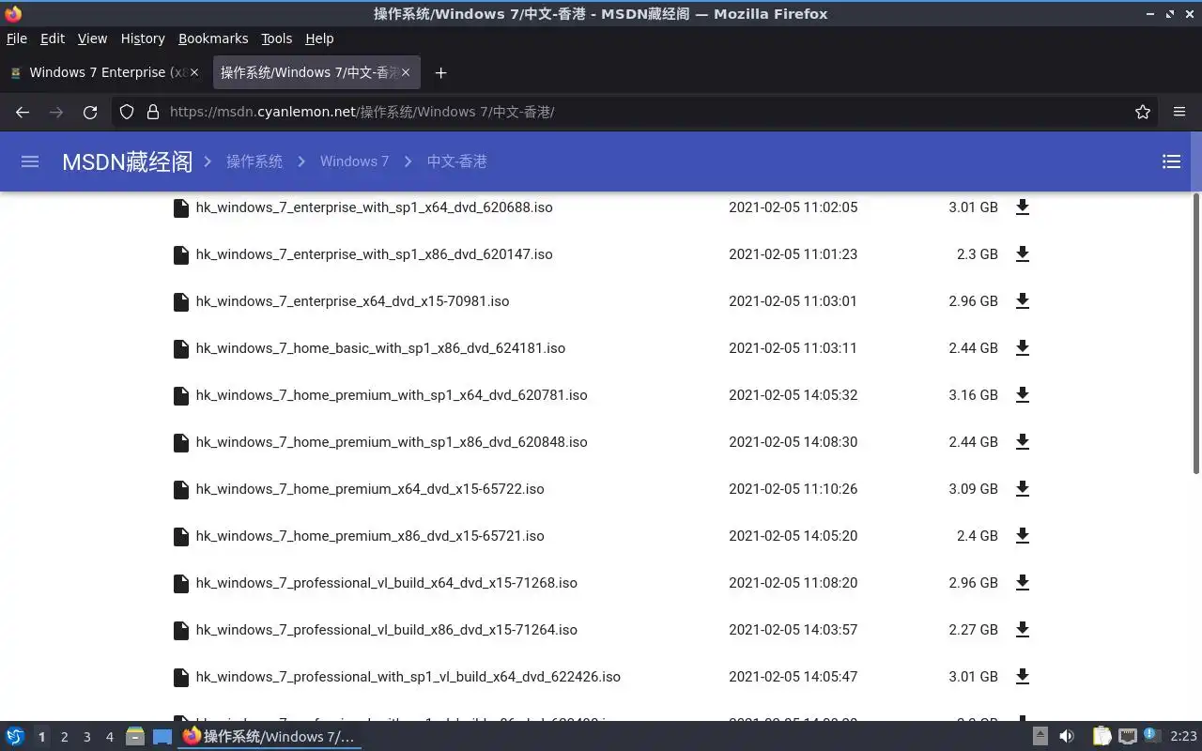
Task: Switch to Windows 7 Enterprise tab
Action: pos(104,72)
